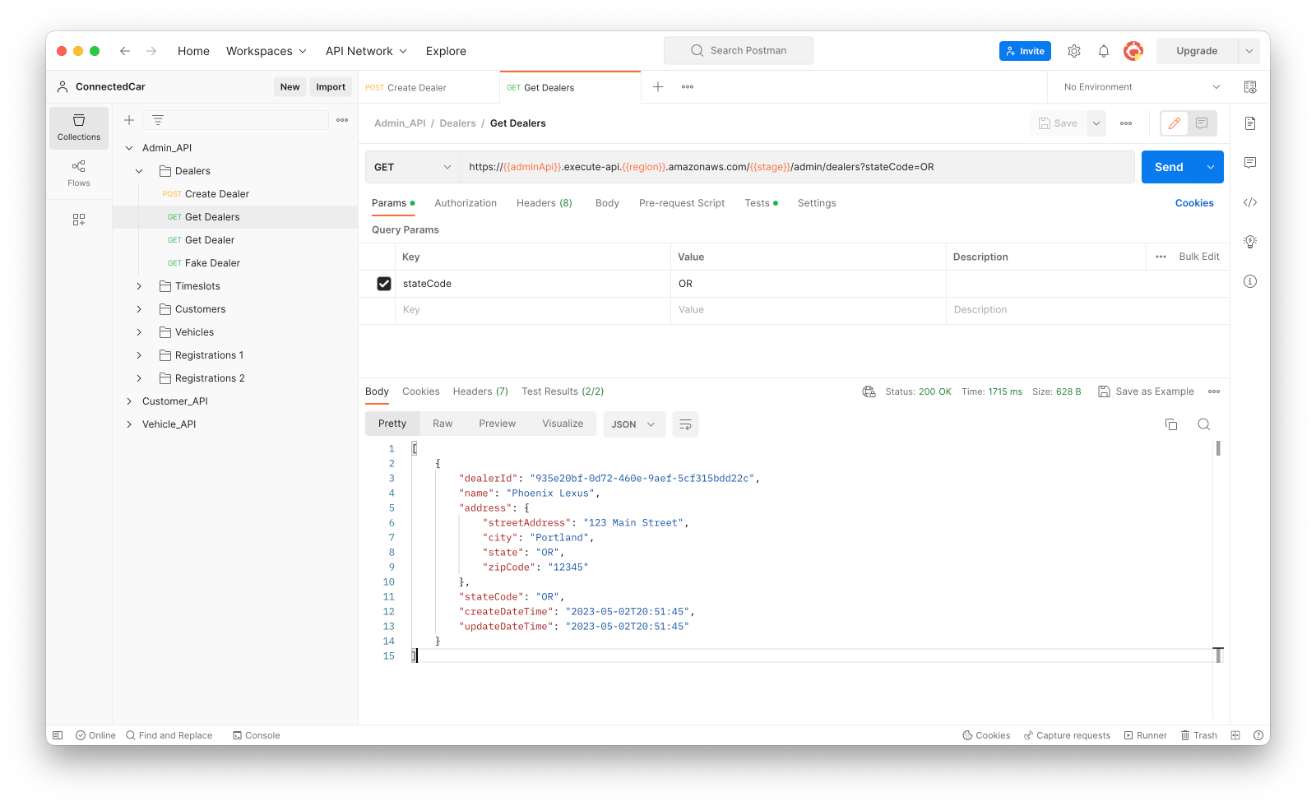Collapse the Admin_API collection
The width and height of the screenshot is (1316, 806).
[129, 148]
